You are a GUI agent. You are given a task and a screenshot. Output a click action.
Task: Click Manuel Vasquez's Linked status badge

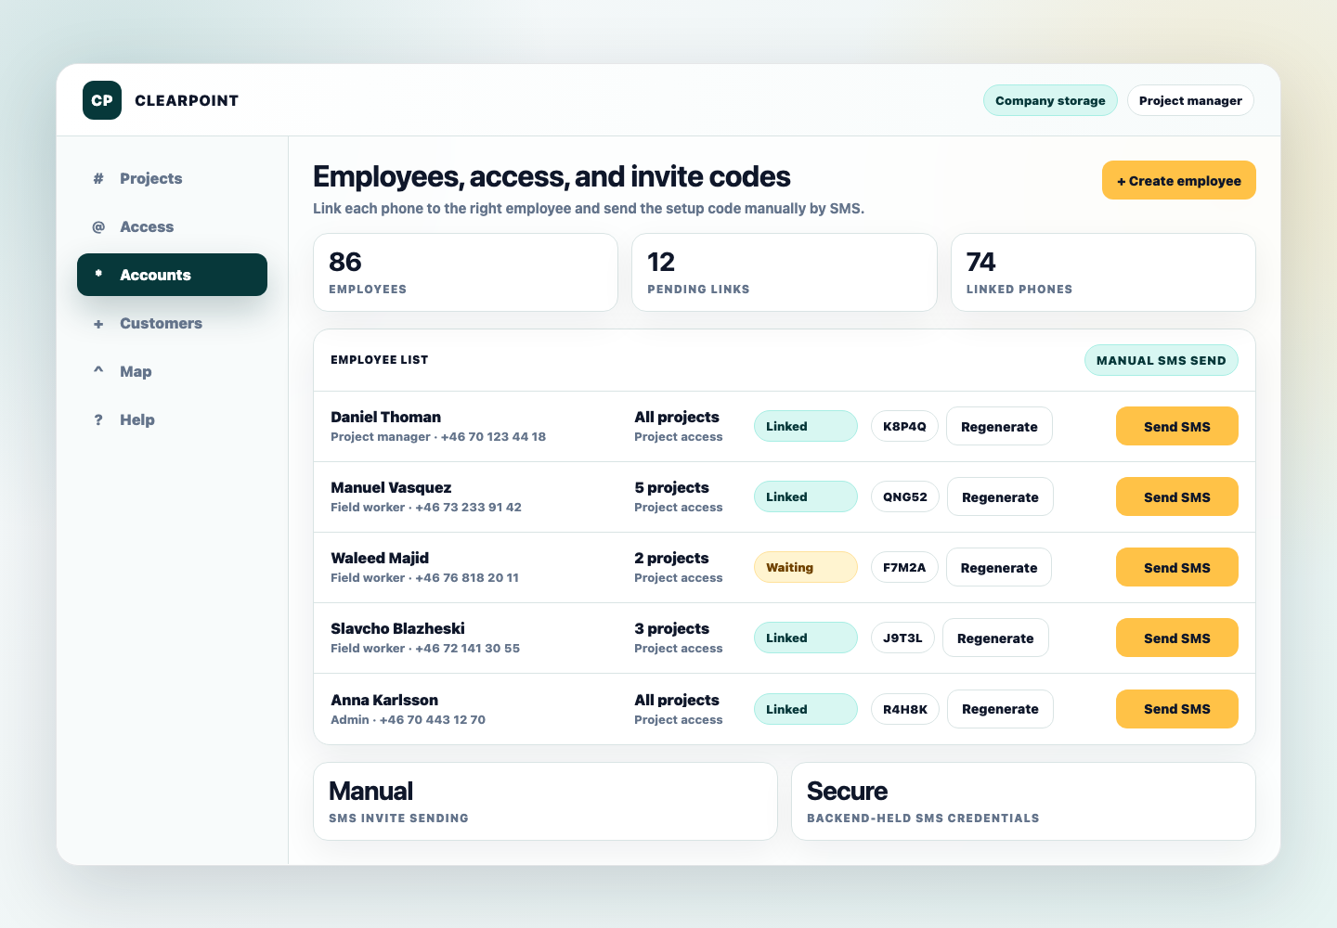click(x=806, y=496)
